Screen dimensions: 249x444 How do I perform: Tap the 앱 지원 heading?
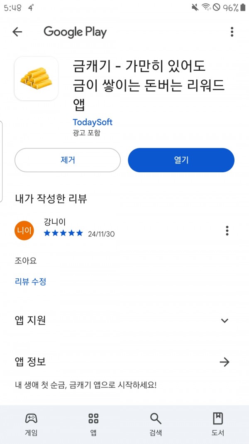click(x=30, y=320)
